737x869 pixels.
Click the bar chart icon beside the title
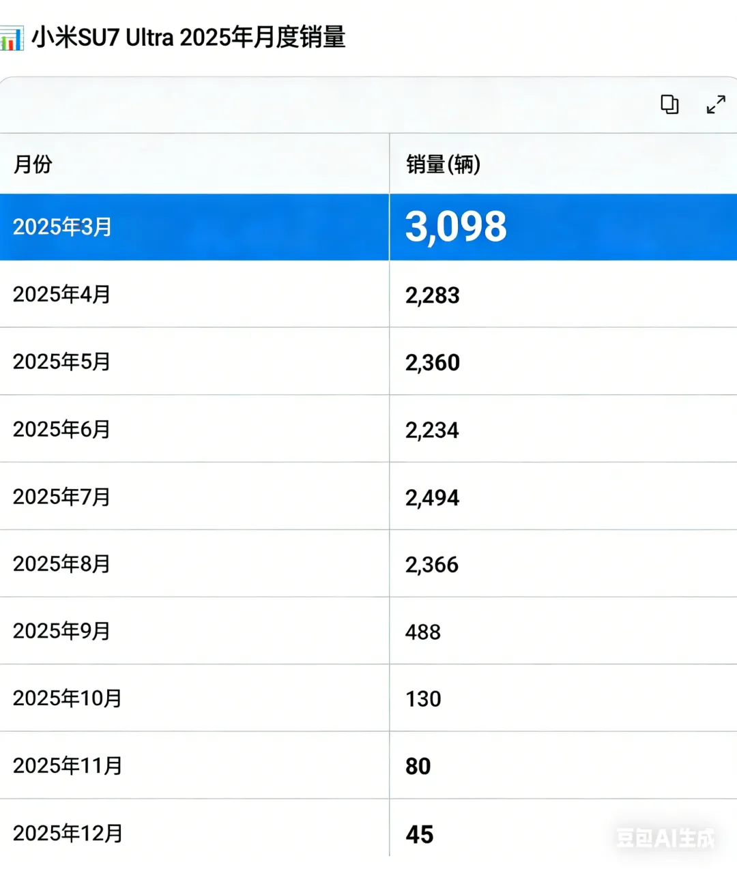coord(12,38)
